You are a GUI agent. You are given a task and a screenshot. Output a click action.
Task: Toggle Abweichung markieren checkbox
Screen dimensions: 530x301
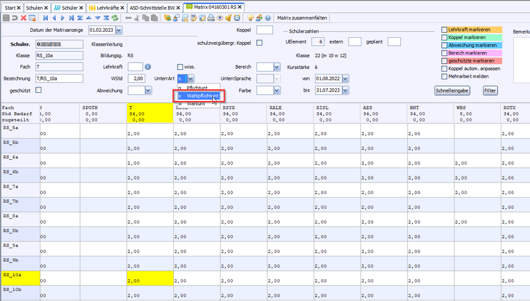445,45
